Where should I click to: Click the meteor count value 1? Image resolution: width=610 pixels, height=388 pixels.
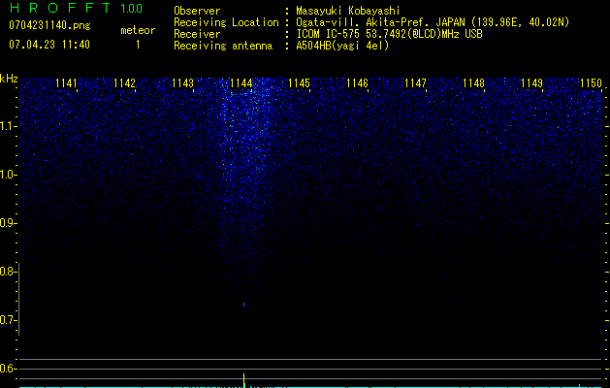(138, 45)
